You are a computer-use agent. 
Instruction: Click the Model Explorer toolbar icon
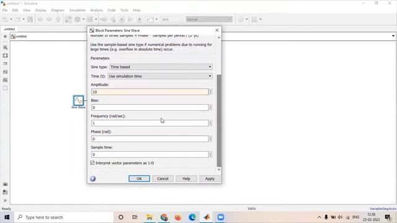[x=90, y=19]
